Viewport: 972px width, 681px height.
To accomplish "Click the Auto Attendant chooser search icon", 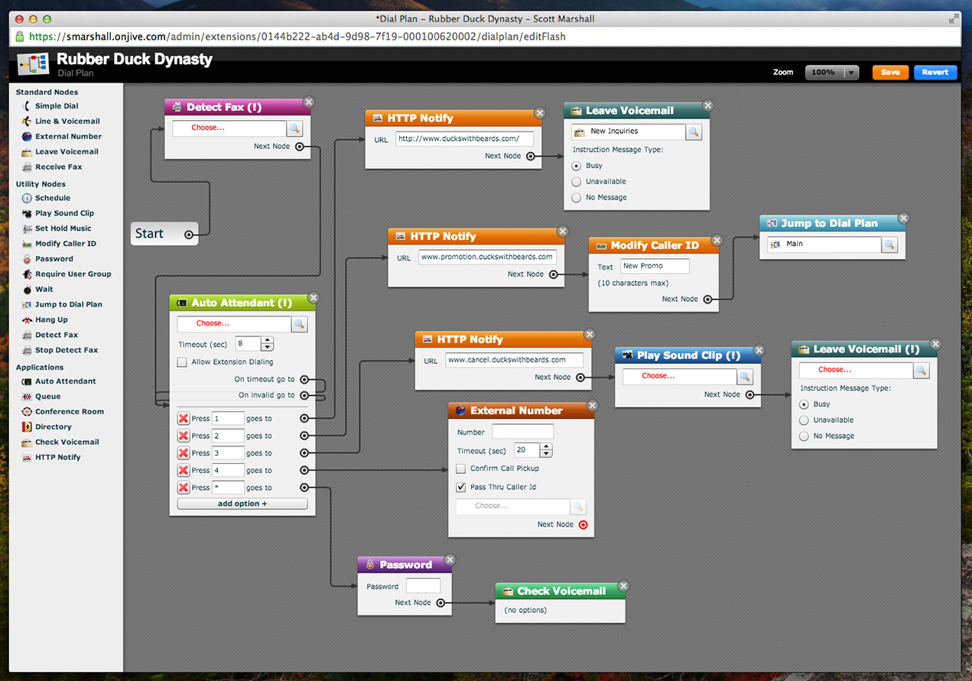I will tap(300, 324).
